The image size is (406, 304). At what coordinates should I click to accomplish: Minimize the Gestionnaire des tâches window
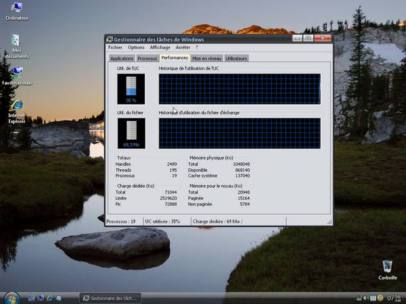tap(297, 39)
